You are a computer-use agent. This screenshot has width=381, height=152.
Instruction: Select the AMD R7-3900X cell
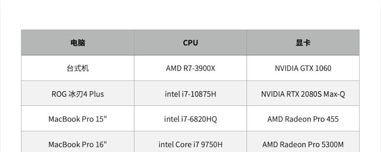[190, 68]
